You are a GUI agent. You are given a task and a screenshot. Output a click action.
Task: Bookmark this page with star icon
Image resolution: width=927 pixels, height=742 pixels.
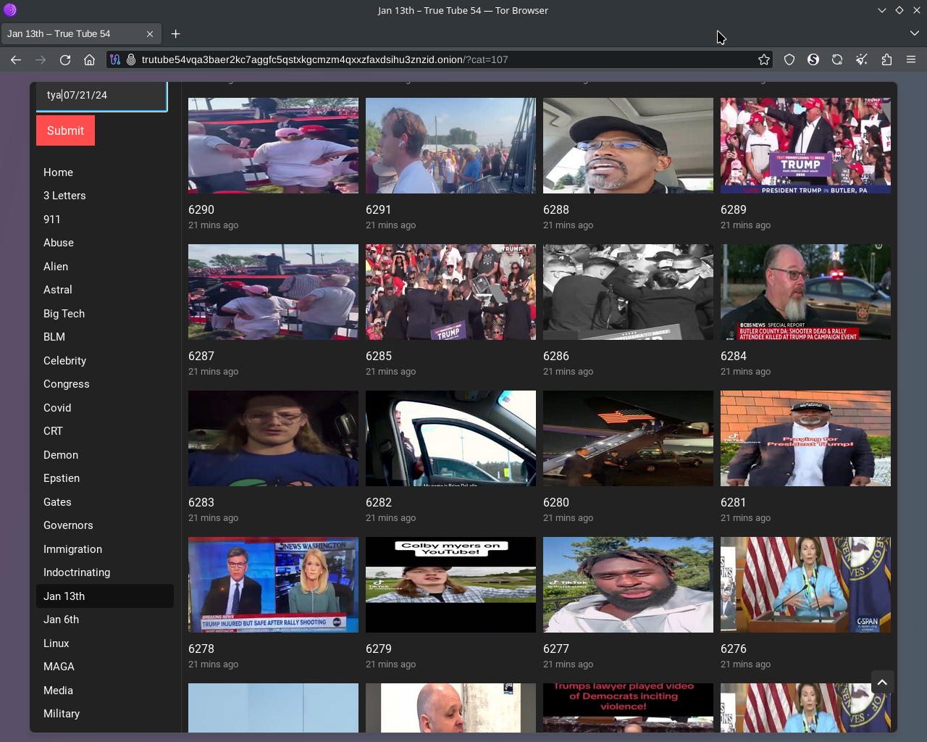tap(763, 59)
